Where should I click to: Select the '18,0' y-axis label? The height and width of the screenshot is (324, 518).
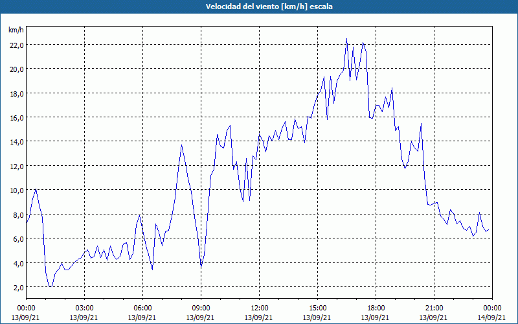click(17, 93)
